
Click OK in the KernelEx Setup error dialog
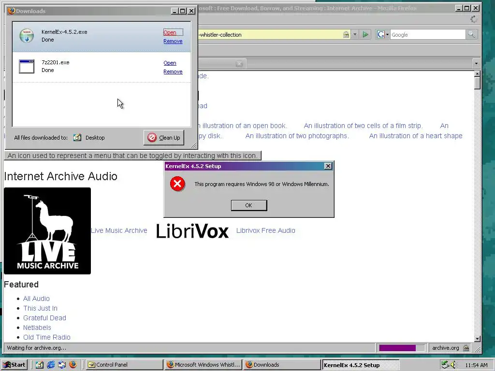pyautogui.click(x=249, y=205)
